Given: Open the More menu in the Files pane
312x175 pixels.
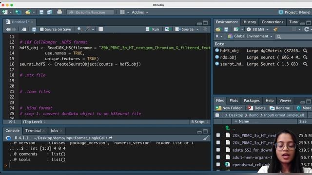Looking at the screenshot, I should click(304, 108).
